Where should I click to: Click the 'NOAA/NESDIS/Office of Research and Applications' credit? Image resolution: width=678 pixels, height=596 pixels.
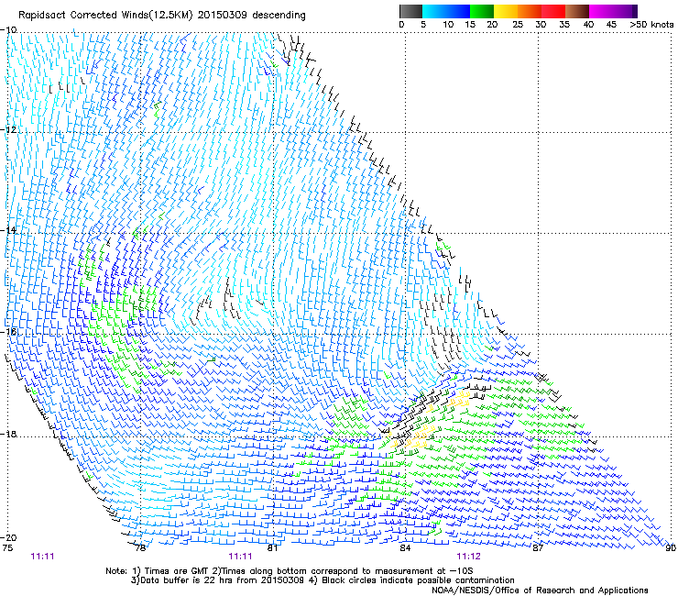540,590
